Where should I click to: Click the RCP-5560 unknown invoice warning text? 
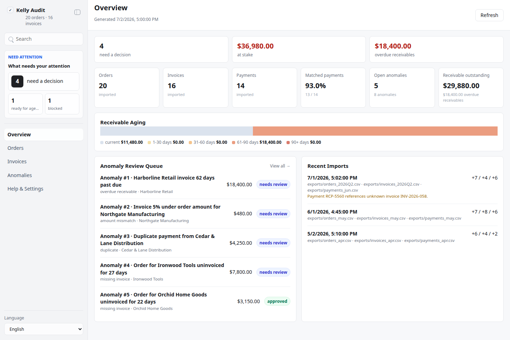pos(368,196)
